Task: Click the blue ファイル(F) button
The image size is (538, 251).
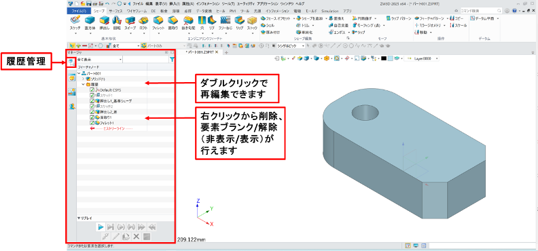Action: point(79,11)
